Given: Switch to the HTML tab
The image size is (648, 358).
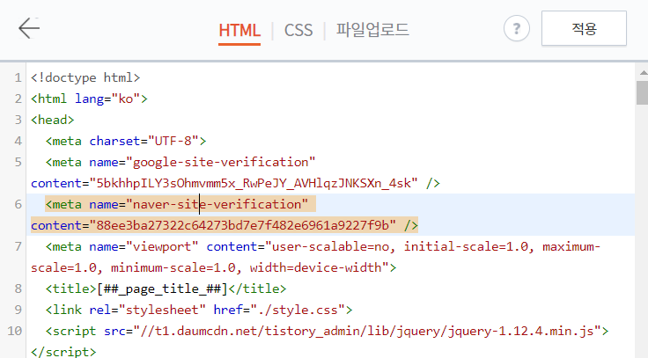Looking at the screenshot, I should [239, 30].
